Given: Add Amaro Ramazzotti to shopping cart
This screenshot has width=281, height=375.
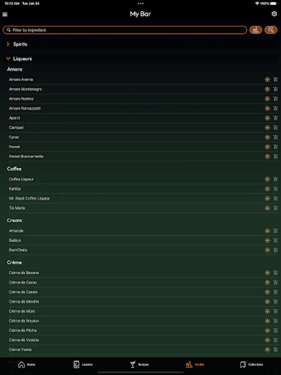Looking at the screenshot, I should click(276, 108).
